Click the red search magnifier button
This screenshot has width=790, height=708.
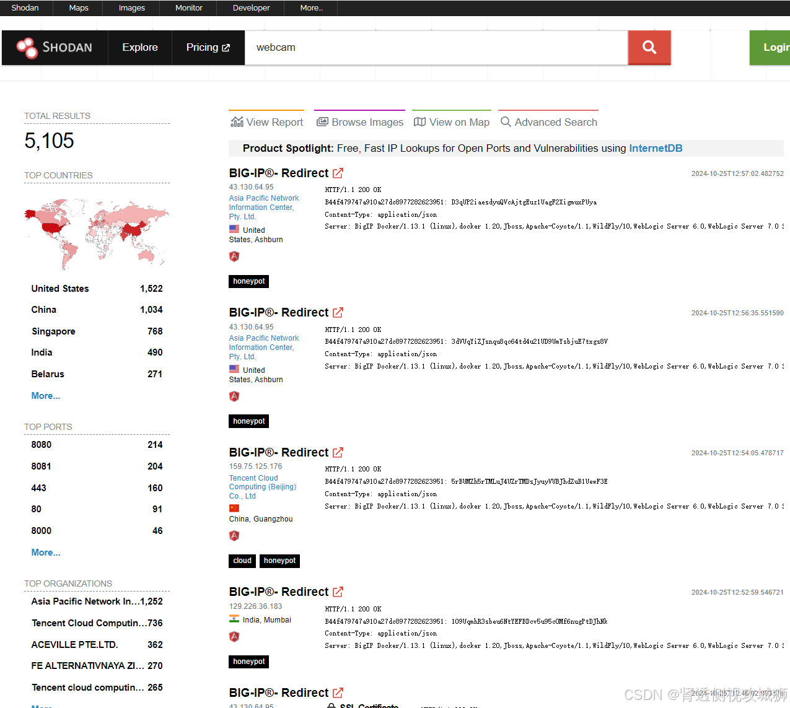tap(649, 48)
